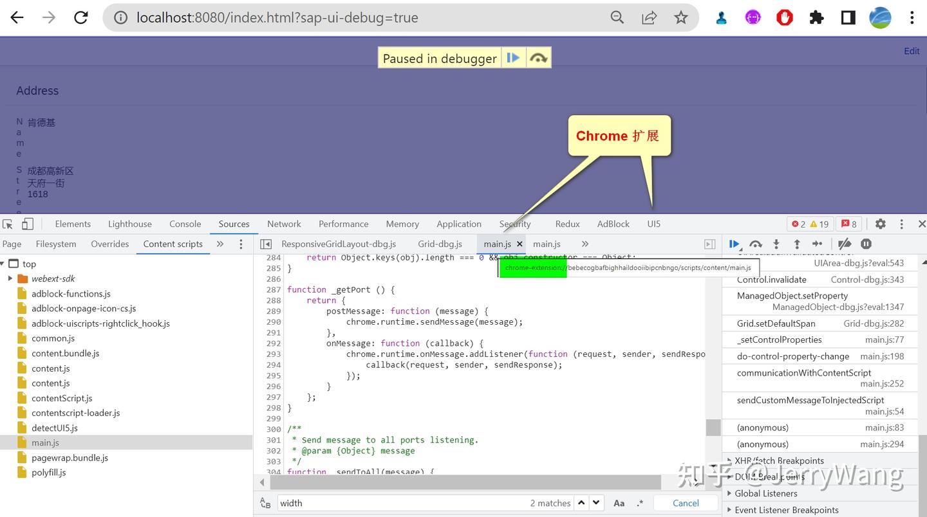The height and width of the screenshot is (517, 927).
Task: Click the Pause on exceptions icon
Action: click(x=866, y=244)
